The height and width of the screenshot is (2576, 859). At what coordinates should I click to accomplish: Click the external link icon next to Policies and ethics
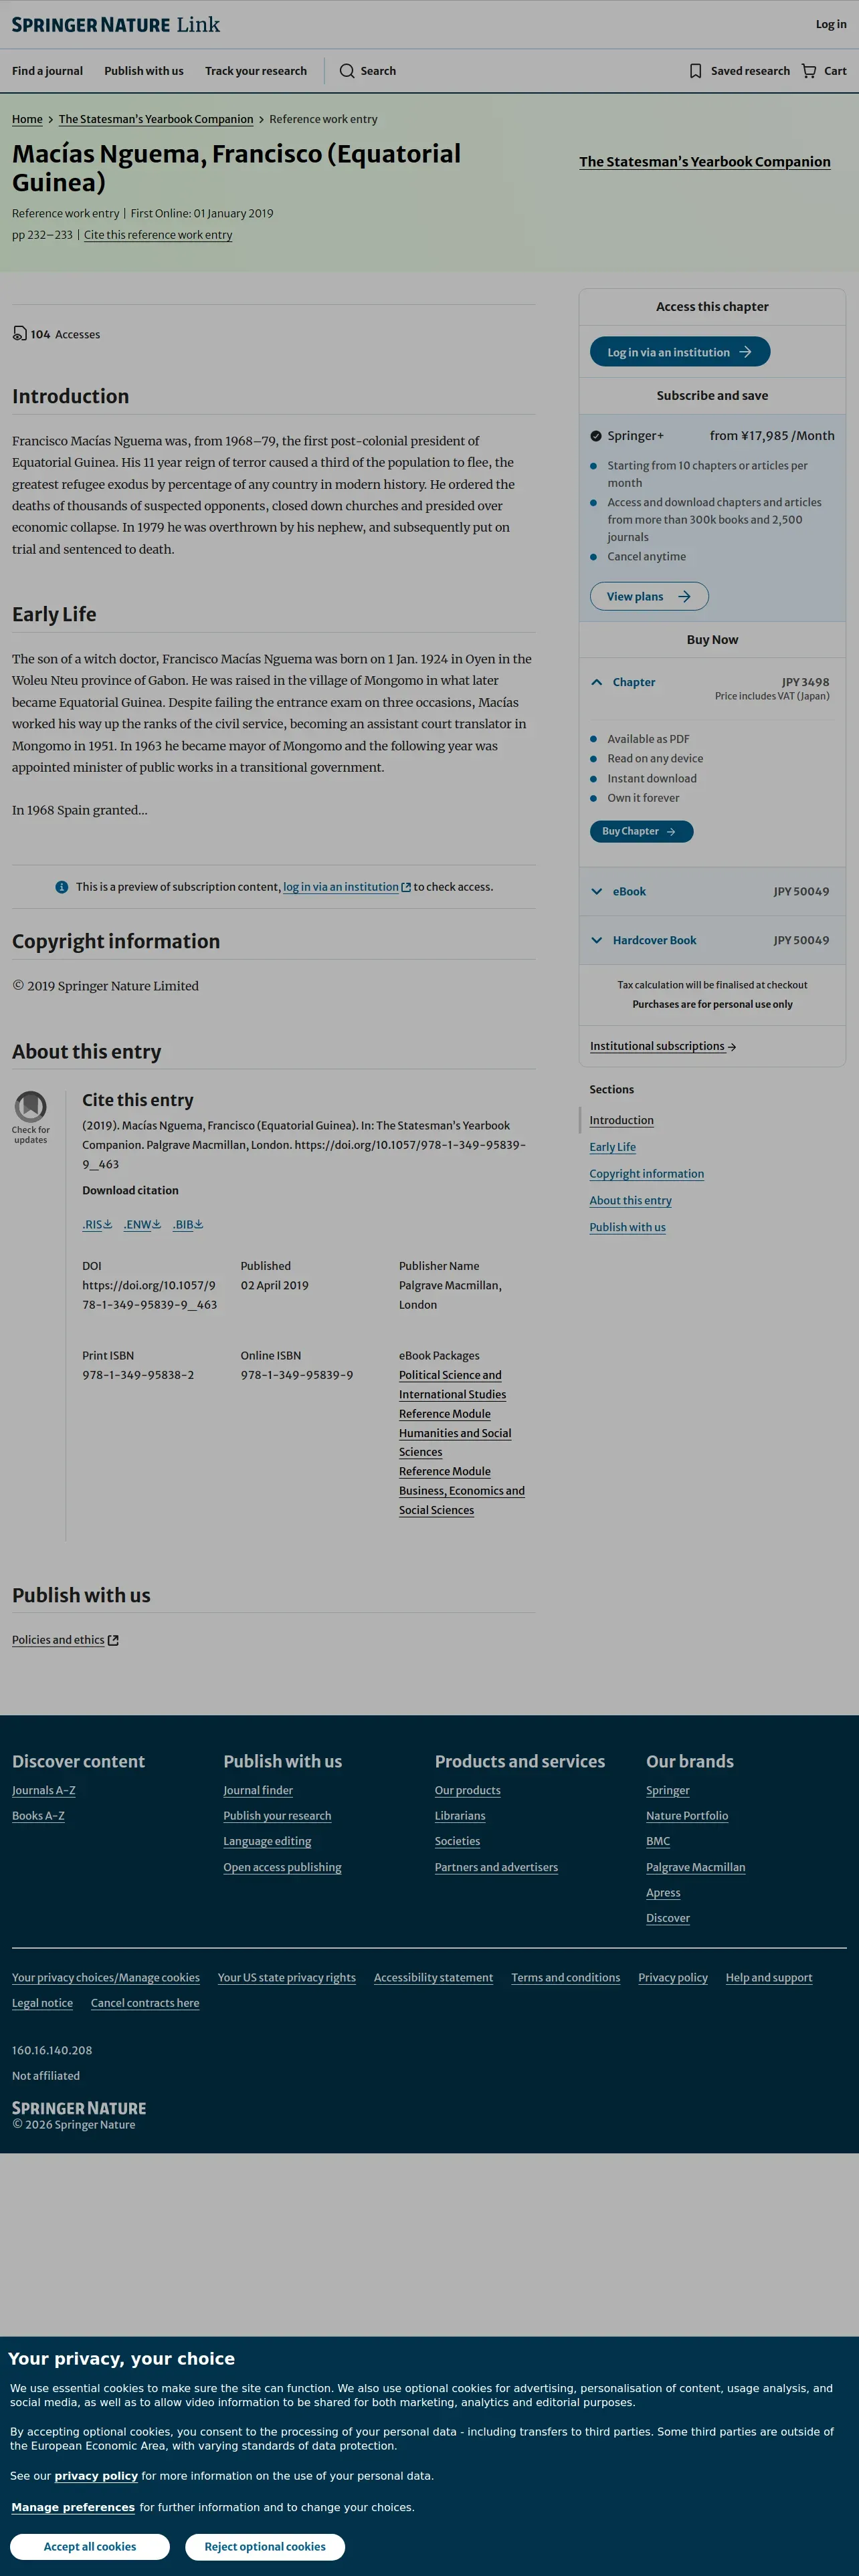[113, 1640]
